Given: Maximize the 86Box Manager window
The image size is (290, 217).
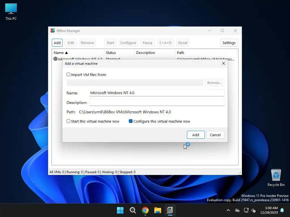Looking at the screenshot, I should pyautogui.click(x=222, y=31).
